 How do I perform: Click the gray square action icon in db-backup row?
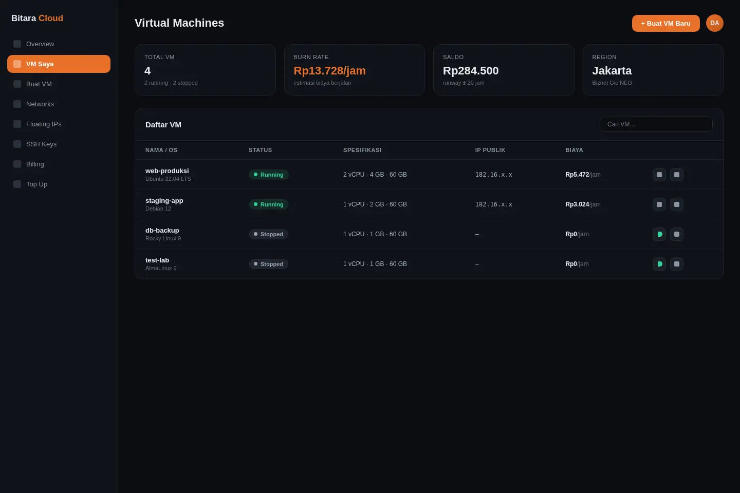677,234
